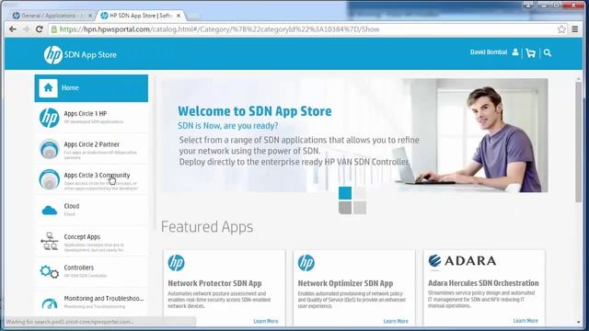
Task: Click the green padlock security icon
Action: click(x=54, y=29)
